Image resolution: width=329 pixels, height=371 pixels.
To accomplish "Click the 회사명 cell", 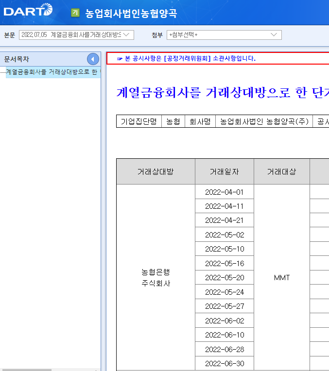I will point(200,121).
